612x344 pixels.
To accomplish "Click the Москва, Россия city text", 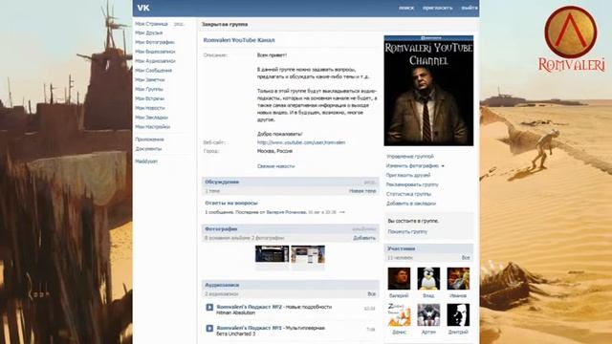I will coord(274,151).
